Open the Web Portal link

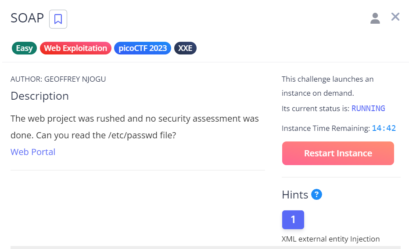click(33, 152)
